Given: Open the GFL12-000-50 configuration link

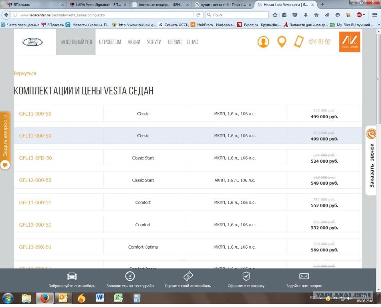Looking at the screenshot, I should (x=35, y=180).
